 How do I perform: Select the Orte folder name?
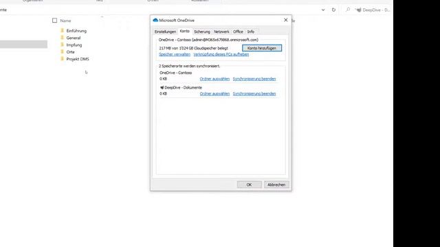coord(70,52)
